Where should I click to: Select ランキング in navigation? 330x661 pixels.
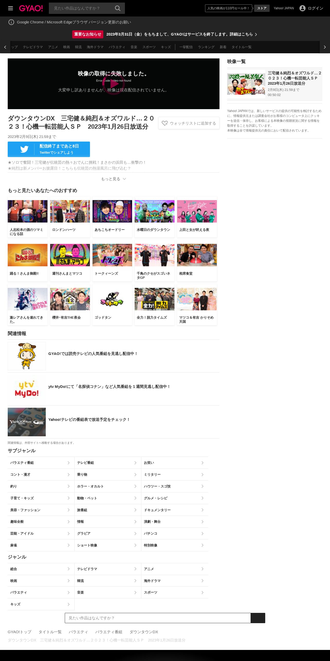point(206,47)
